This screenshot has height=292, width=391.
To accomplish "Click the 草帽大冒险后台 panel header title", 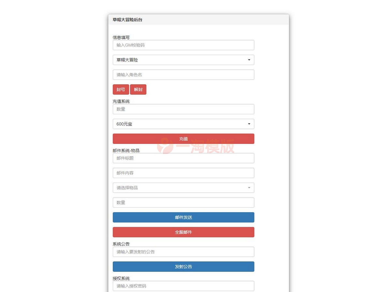I will click(x=127, y=20).
